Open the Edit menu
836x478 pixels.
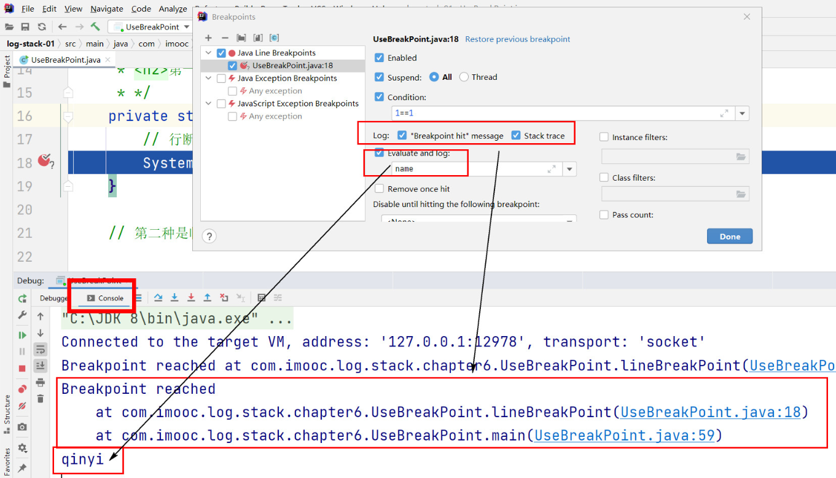tap(50, 9)
